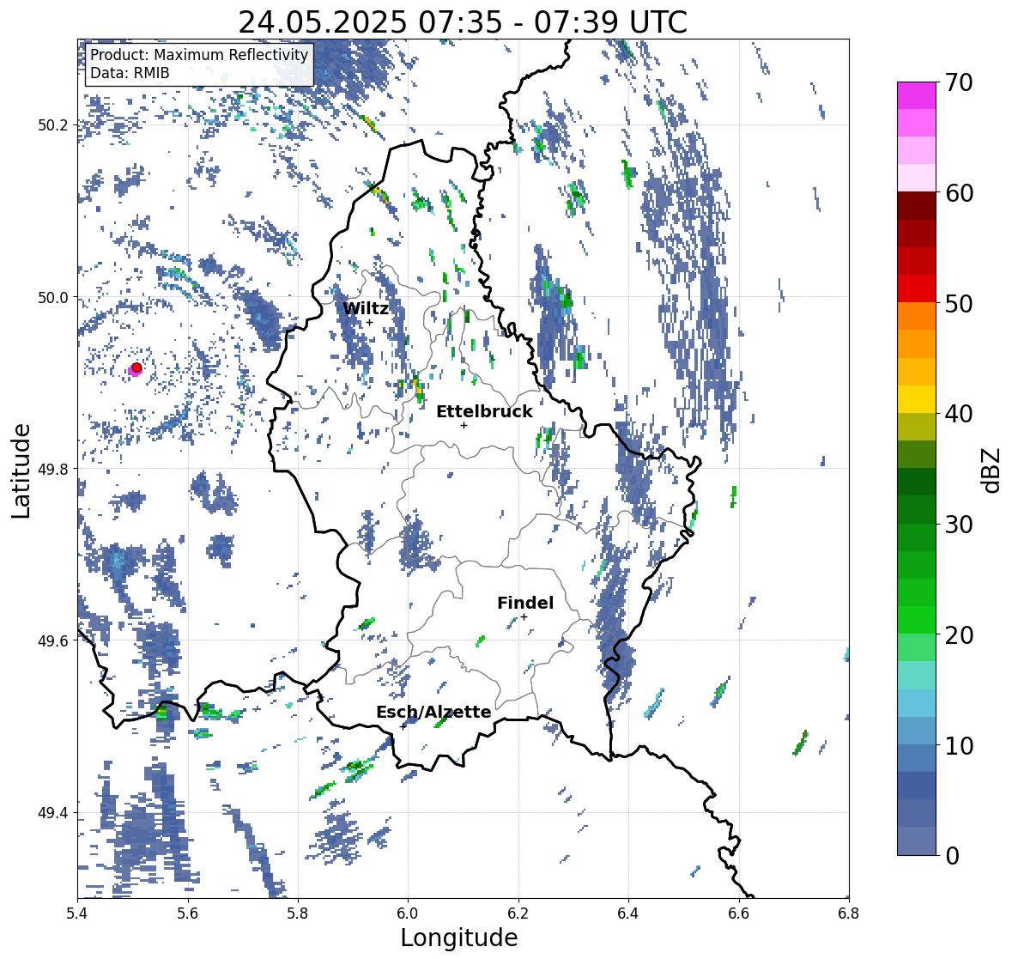This screenshot has height=959, width=1012.
Task: Click the cross marker below Wiltz
Action: point(369,322)
